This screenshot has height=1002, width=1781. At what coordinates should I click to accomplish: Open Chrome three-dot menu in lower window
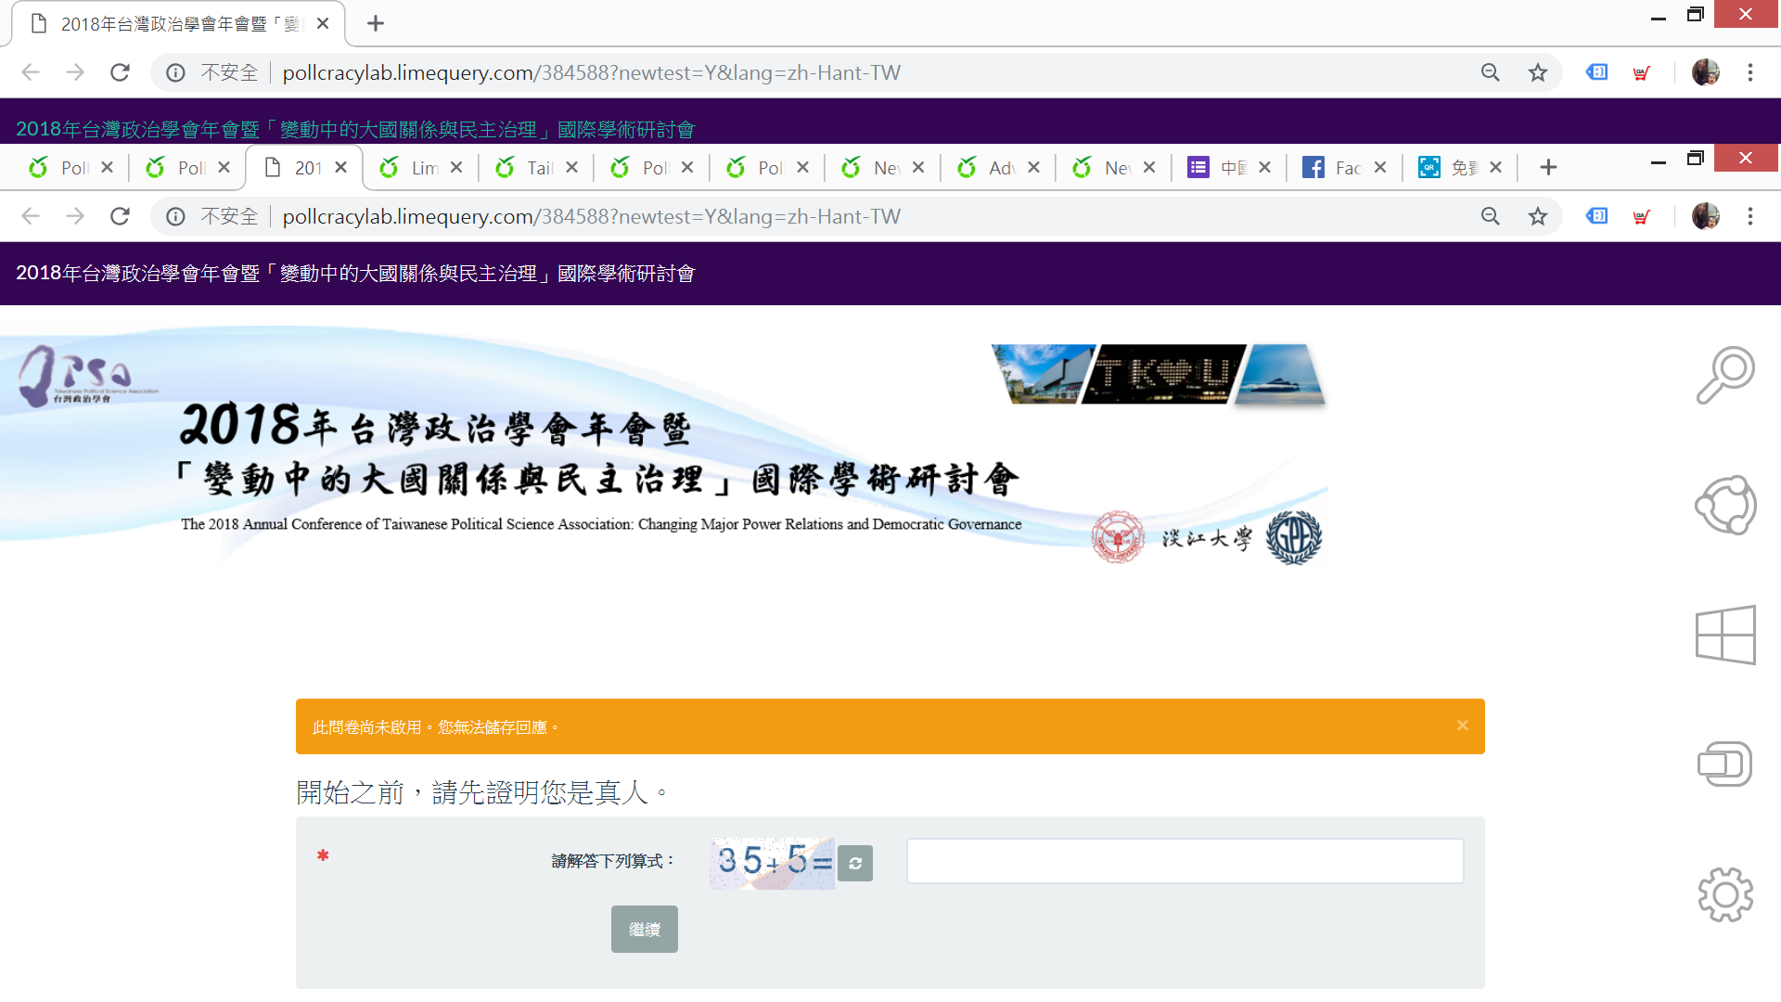tap(1749, 216)
